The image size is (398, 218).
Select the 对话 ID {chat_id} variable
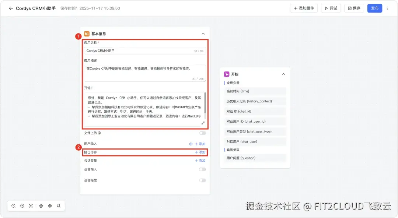pos(255,112)
